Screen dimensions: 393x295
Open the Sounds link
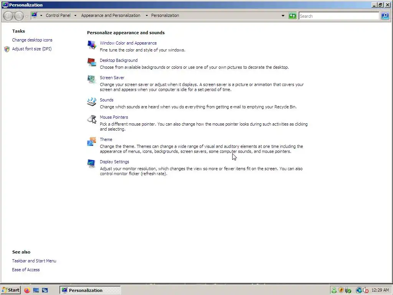click(107, 100)
